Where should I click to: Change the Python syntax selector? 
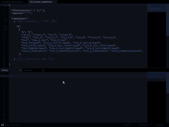(x=160, y=125)
